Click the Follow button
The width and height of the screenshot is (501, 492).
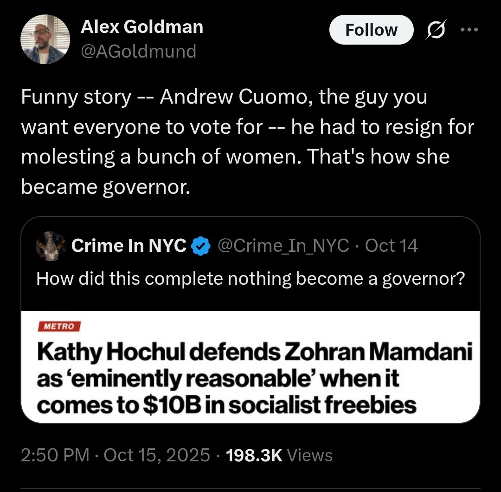(x=371, y=30)
